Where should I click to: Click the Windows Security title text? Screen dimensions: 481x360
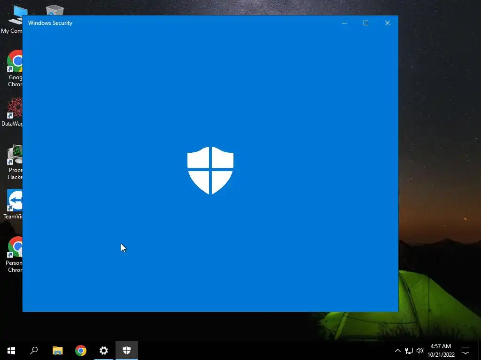point(50,23)
